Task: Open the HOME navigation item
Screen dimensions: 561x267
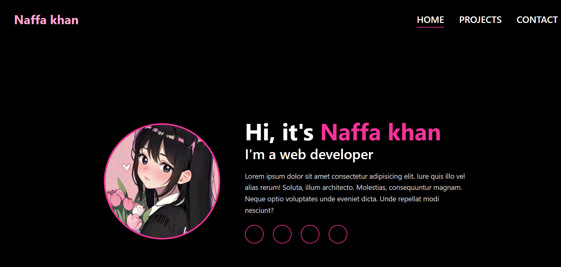Action: (x=430, y=20)
